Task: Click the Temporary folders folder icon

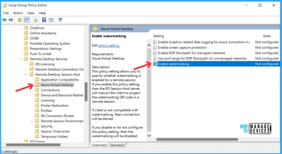Action: pyautogui.click(x=37, y=136)
